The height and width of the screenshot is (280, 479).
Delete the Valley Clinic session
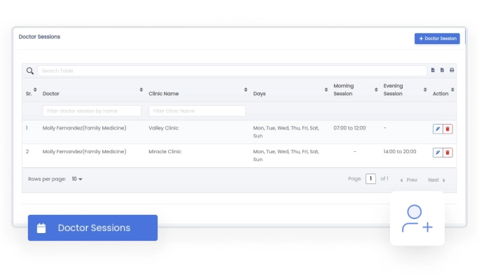coord(448,129)
